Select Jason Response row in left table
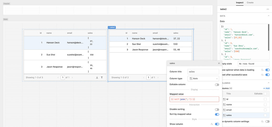This screenshot has height=127, width=272. tap(65, 67)
